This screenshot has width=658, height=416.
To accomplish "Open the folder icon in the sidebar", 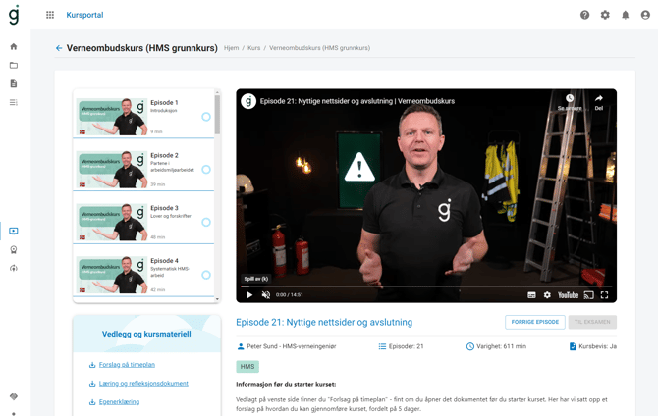I will click(x=14, y=65).
